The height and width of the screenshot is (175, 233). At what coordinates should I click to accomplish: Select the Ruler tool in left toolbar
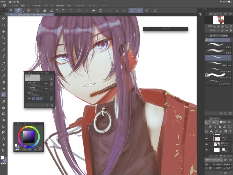[3, 132]
